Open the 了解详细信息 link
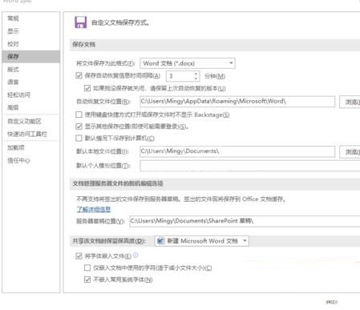 point(94,209)
